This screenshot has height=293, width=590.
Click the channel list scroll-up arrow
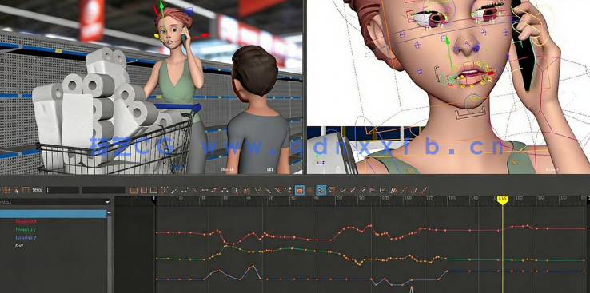110,212
